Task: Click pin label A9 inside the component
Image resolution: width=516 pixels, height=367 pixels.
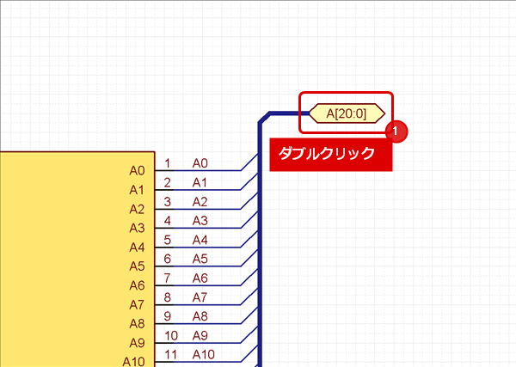Action: pos(137,343)
